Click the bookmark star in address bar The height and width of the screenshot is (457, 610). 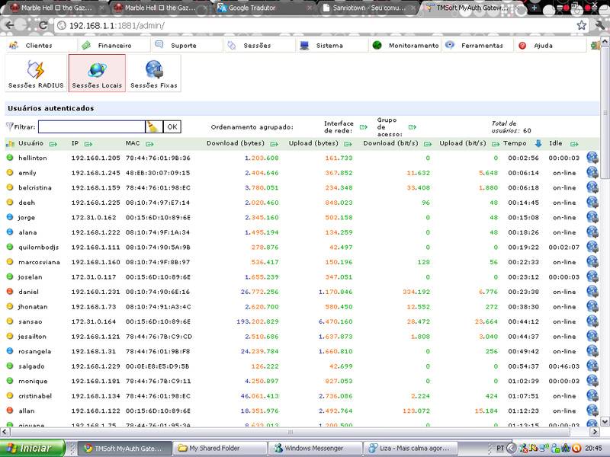581,25
